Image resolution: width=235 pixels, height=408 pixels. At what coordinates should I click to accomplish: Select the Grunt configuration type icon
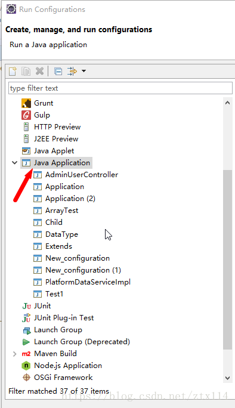tap(26, 103)
